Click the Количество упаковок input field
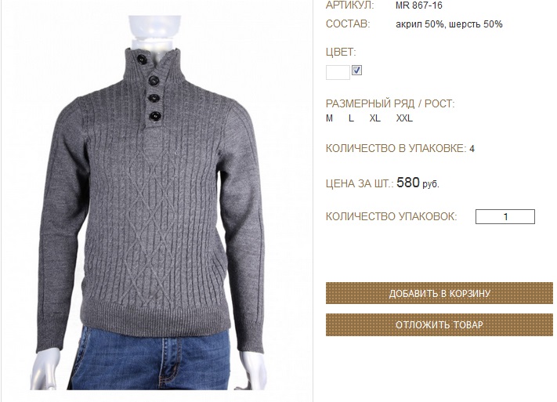 pos(505,217)
